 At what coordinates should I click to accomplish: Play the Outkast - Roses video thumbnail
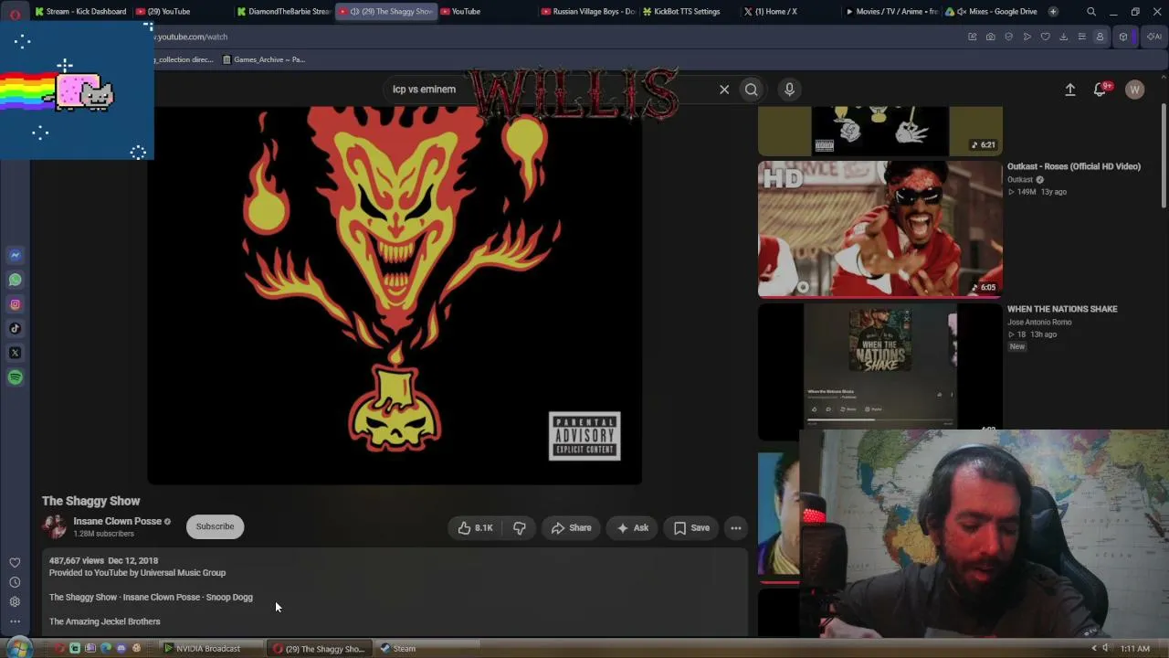(879, 229)
